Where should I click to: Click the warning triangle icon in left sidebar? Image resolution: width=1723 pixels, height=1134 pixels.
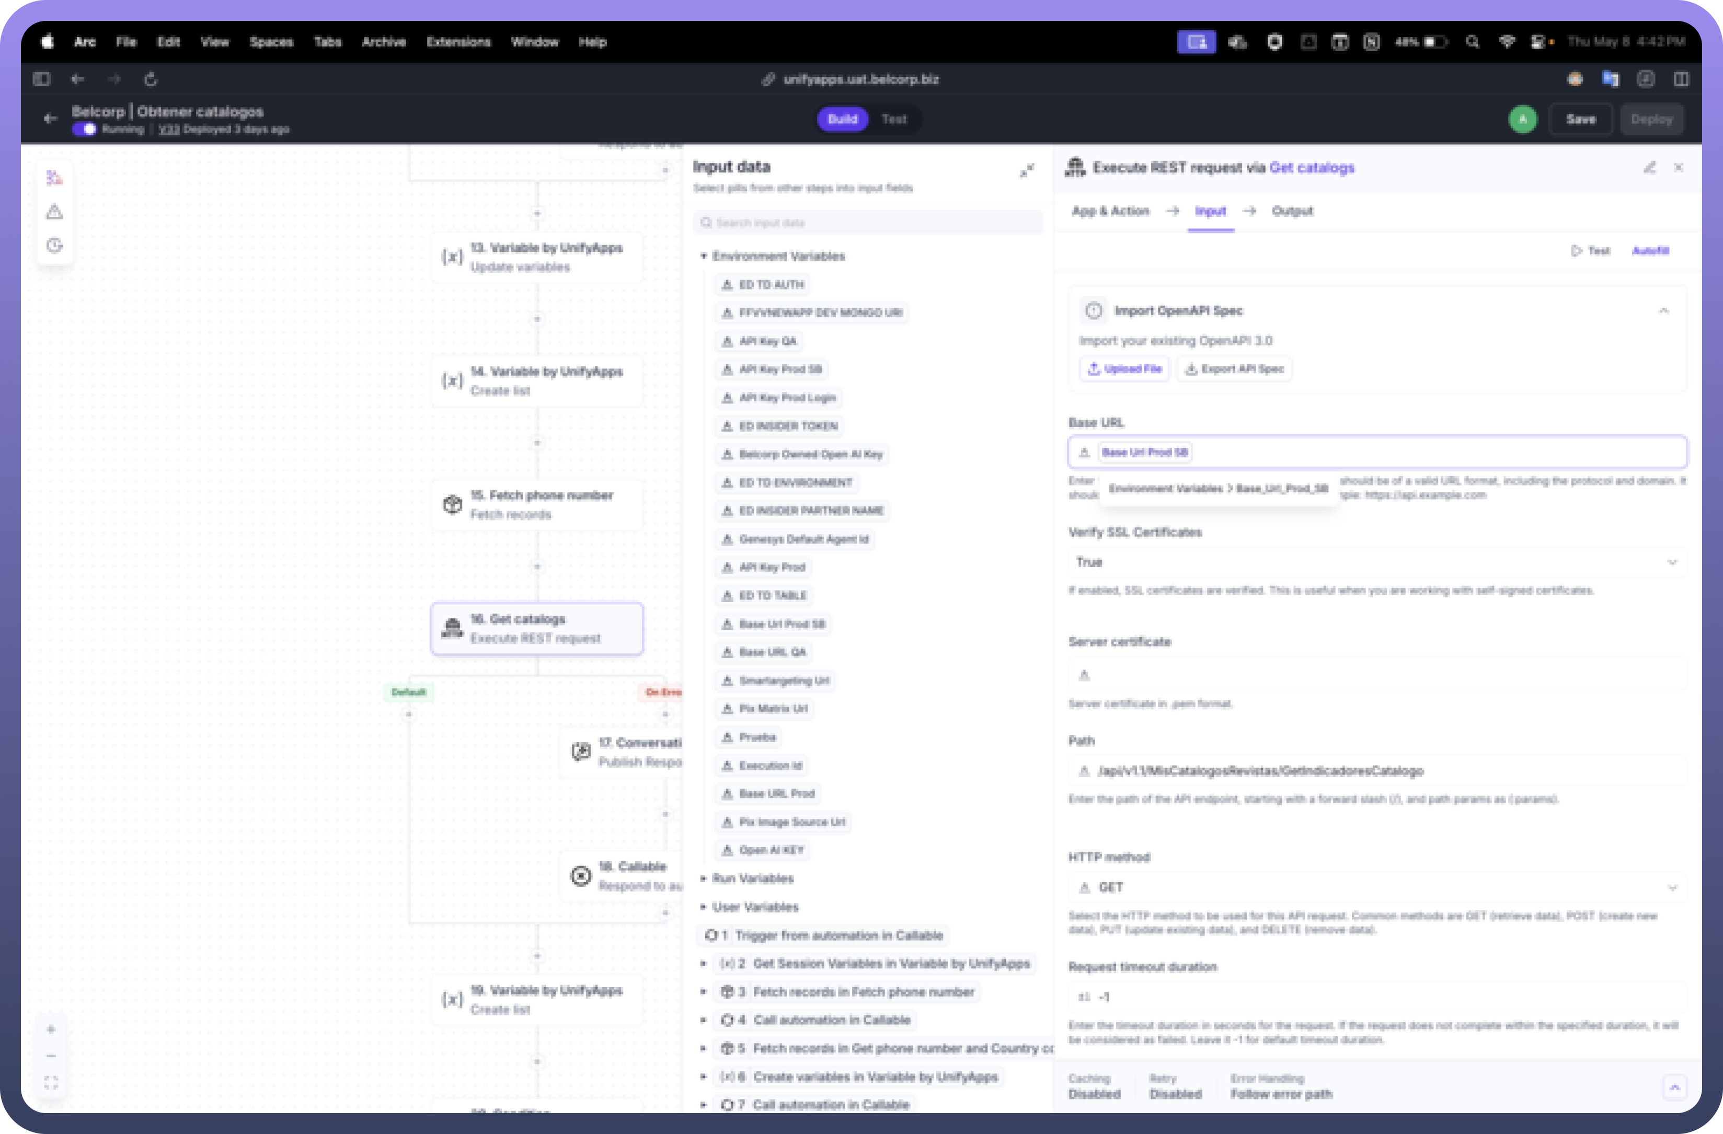click(54, 212)
